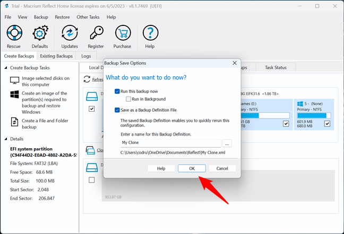Enable Run in Background checkbox
This screenshot has width=344, height=234.
(x=128, y=99)
